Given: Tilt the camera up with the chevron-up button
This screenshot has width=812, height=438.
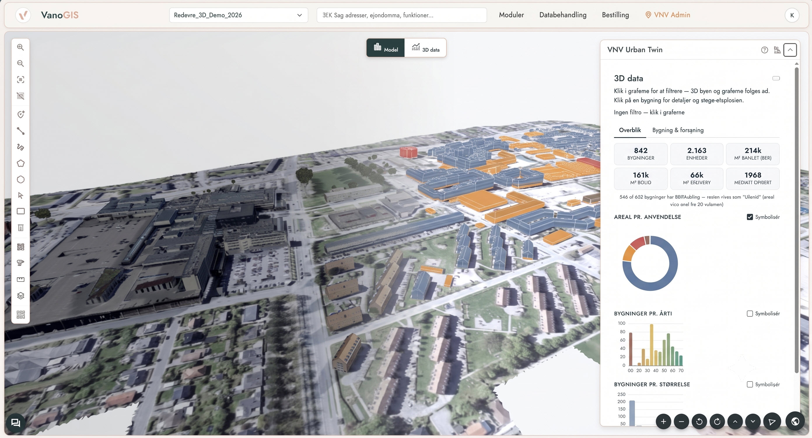Looking at the screenshot, I should 735,422.
